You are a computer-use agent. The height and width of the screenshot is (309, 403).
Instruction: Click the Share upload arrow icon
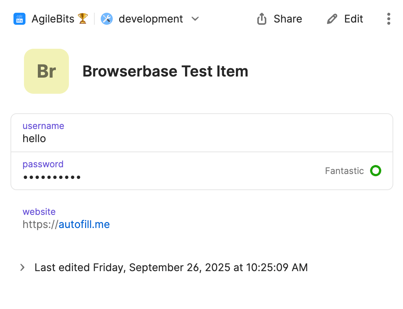pyautogui.click(x=262, y=19)
